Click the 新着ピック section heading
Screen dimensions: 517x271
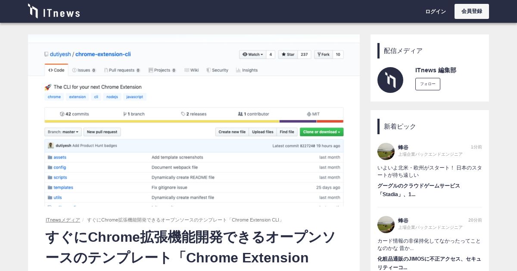point(400,126)
